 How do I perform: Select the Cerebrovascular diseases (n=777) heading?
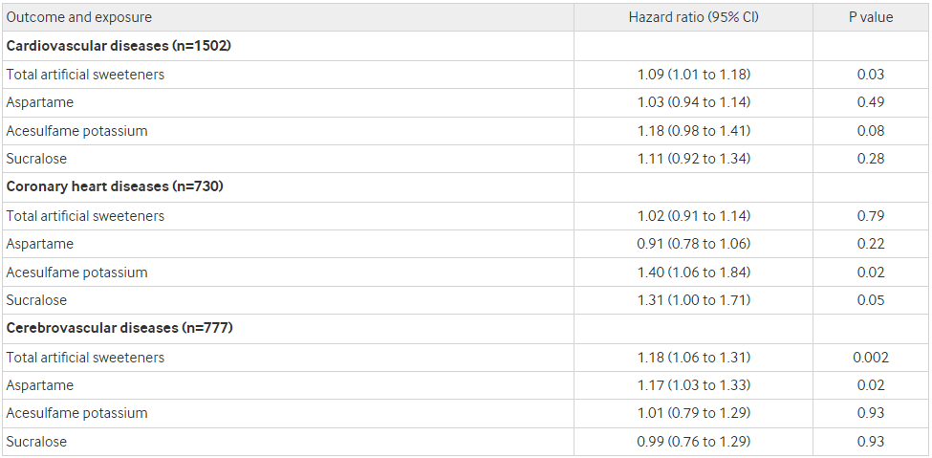coord(119,328)
